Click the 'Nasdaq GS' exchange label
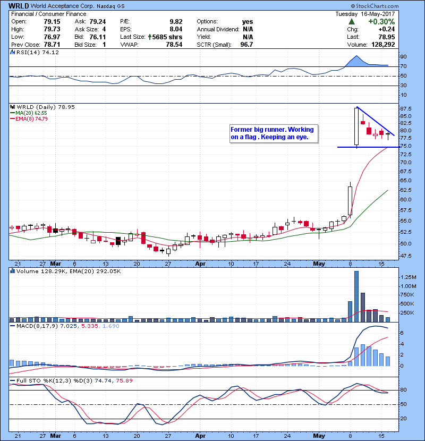 [x=110, y=6]
